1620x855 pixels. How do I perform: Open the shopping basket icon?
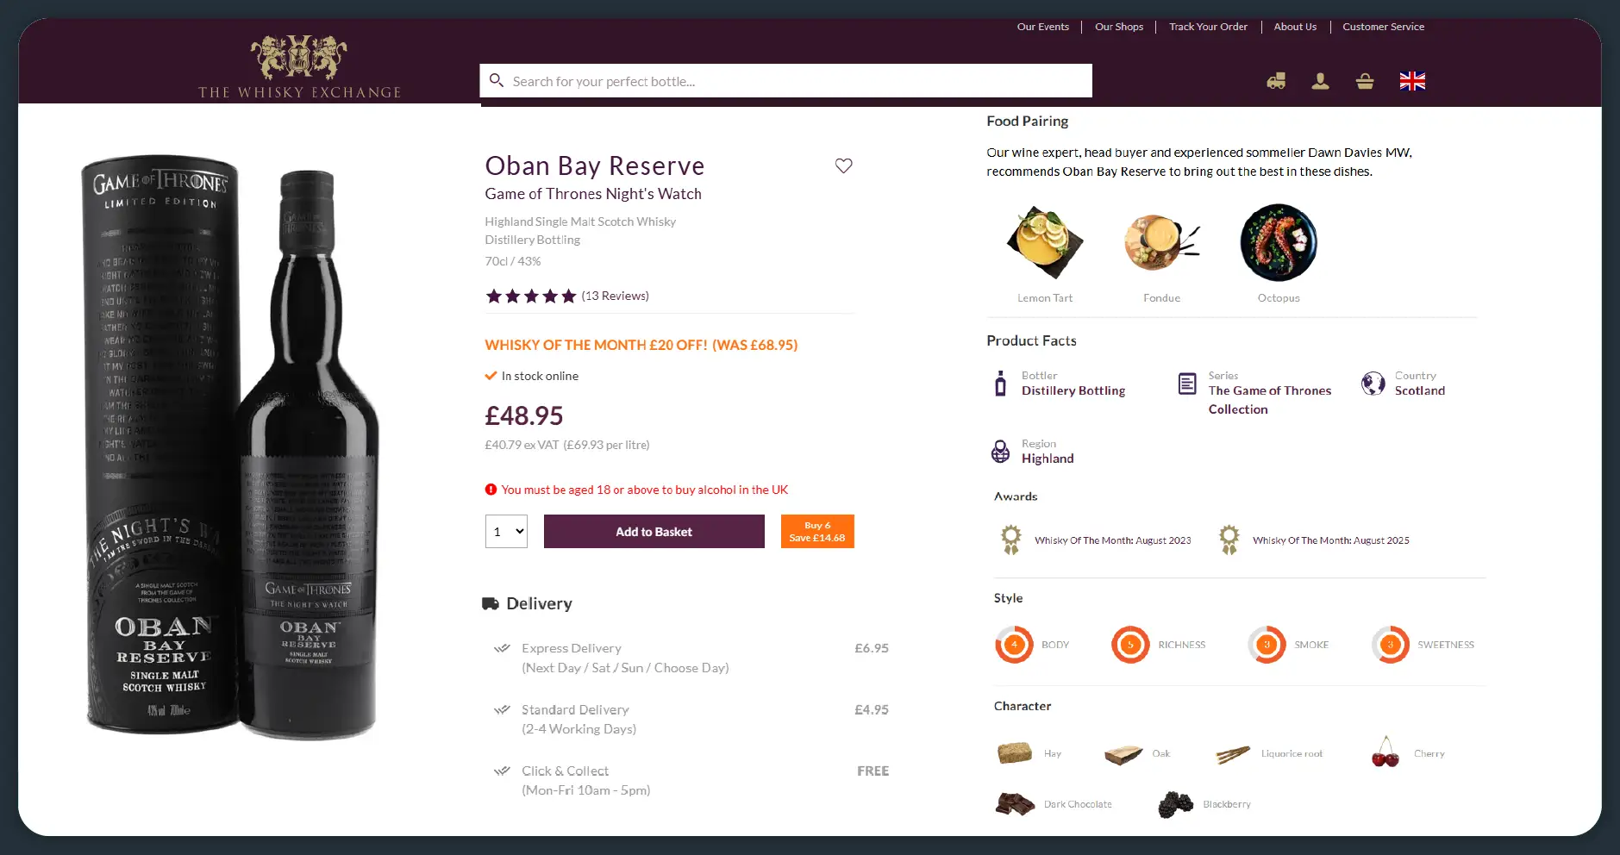1365,81
